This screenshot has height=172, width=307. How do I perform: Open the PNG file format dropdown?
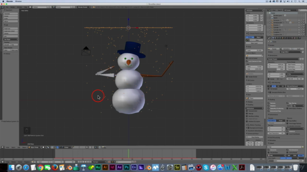coord(276,155)
